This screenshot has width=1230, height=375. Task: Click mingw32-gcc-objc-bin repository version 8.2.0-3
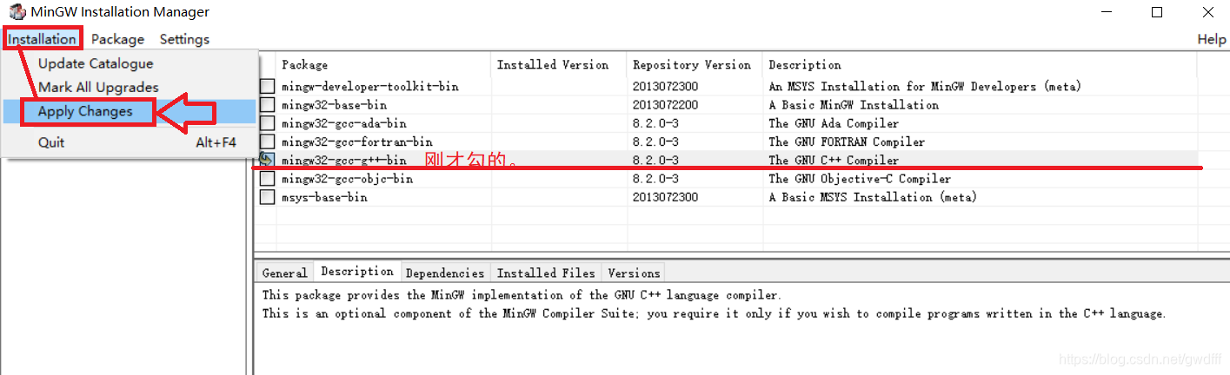[x=655, y=179]
